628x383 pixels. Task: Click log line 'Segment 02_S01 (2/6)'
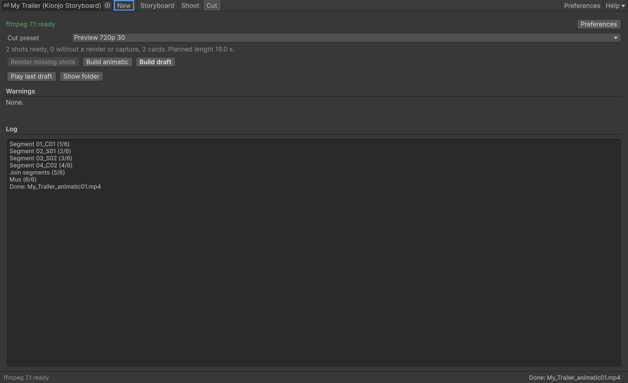tap(40, 151)
